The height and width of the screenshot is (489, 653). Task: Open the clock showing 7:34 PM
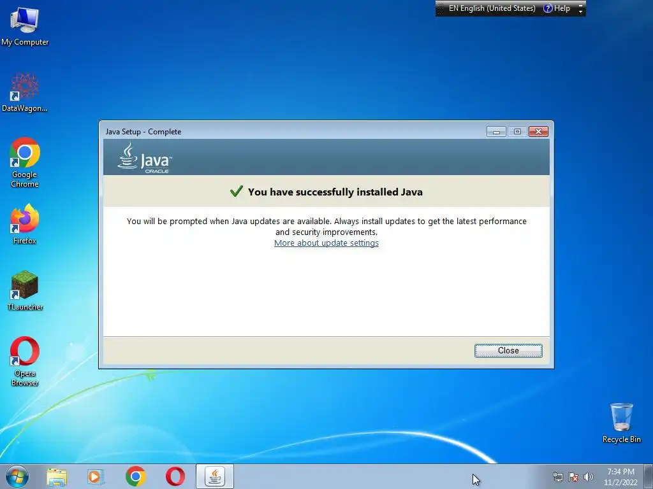coord(620,476)
